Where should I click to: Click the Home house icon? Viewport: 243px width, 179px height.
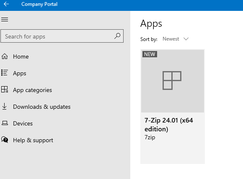pyautogui.click(x=5, y=56)
